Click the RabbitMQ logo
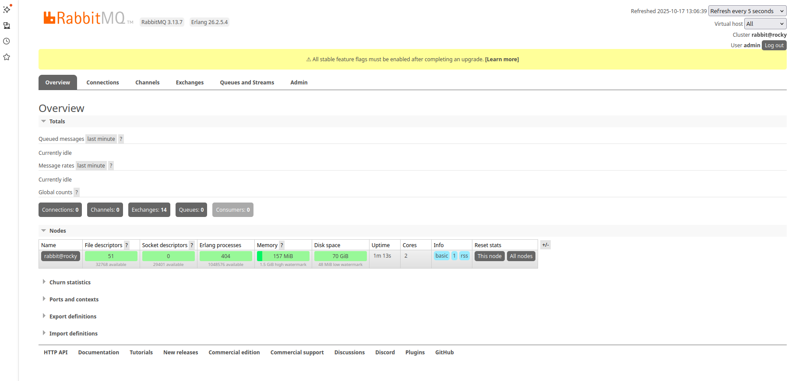The width and height of the screenshot is (806, 381). pos(84,18)
